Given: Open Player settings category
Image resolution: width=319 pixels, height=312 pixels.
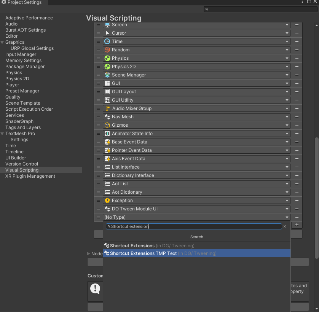Looking at the screenshot, I should pos(12,85).
